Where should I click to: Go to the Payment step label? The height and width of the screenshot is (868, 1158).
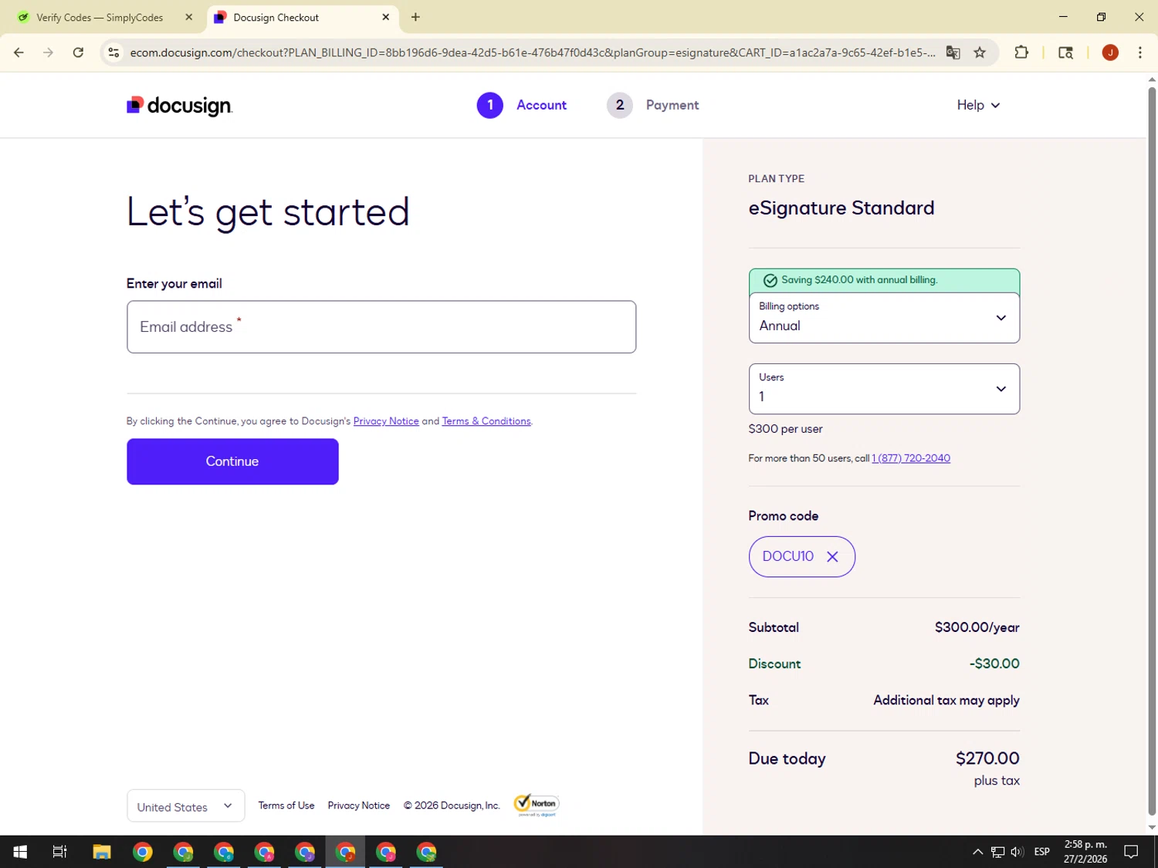(672, 105)
